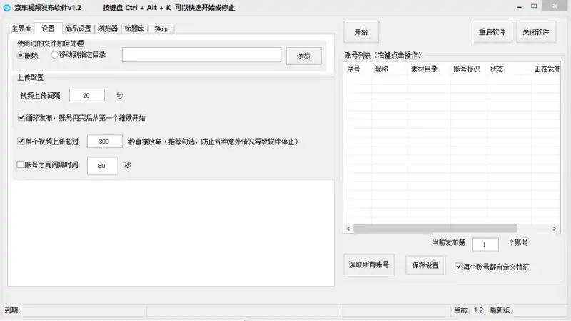
Task: Uncheck 每个账号都自定义特征 option
Action: point(459,267)
